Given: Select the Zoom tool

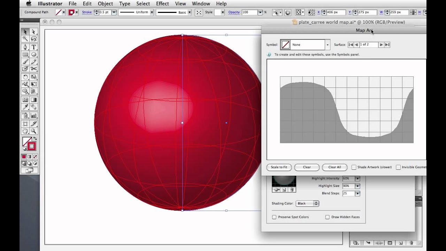Looking at the screenshot, I should 33,131.
